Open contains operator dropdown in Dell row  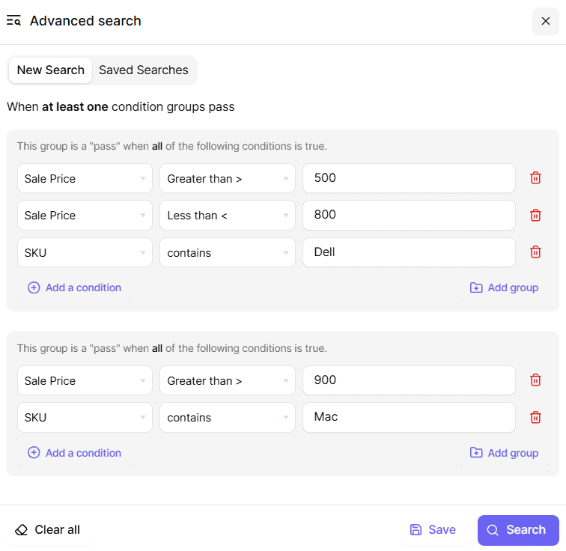(228, 252)
